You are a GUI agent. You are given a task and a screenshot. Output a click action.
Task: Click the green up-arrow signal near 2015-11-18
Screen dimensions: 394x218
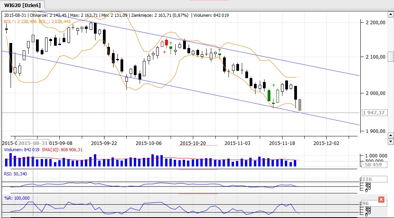point(273,85)
